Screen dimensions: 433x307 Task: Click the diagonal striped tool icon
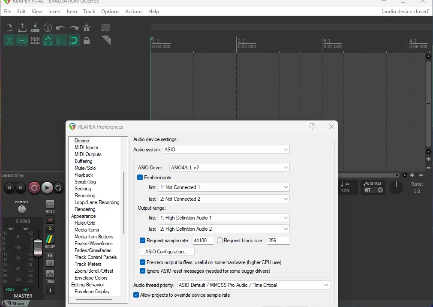click(x=106, y=40)
